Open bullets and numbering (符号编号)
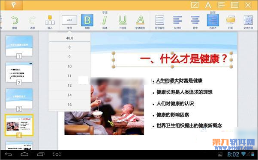 pyautogui.click(x=159, y=20)
